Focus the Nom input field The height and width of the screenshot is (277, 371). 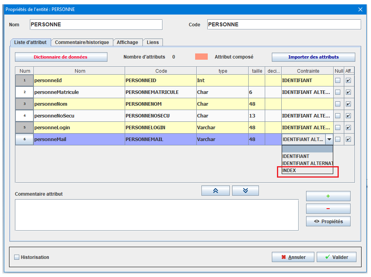tap(96, 25)
